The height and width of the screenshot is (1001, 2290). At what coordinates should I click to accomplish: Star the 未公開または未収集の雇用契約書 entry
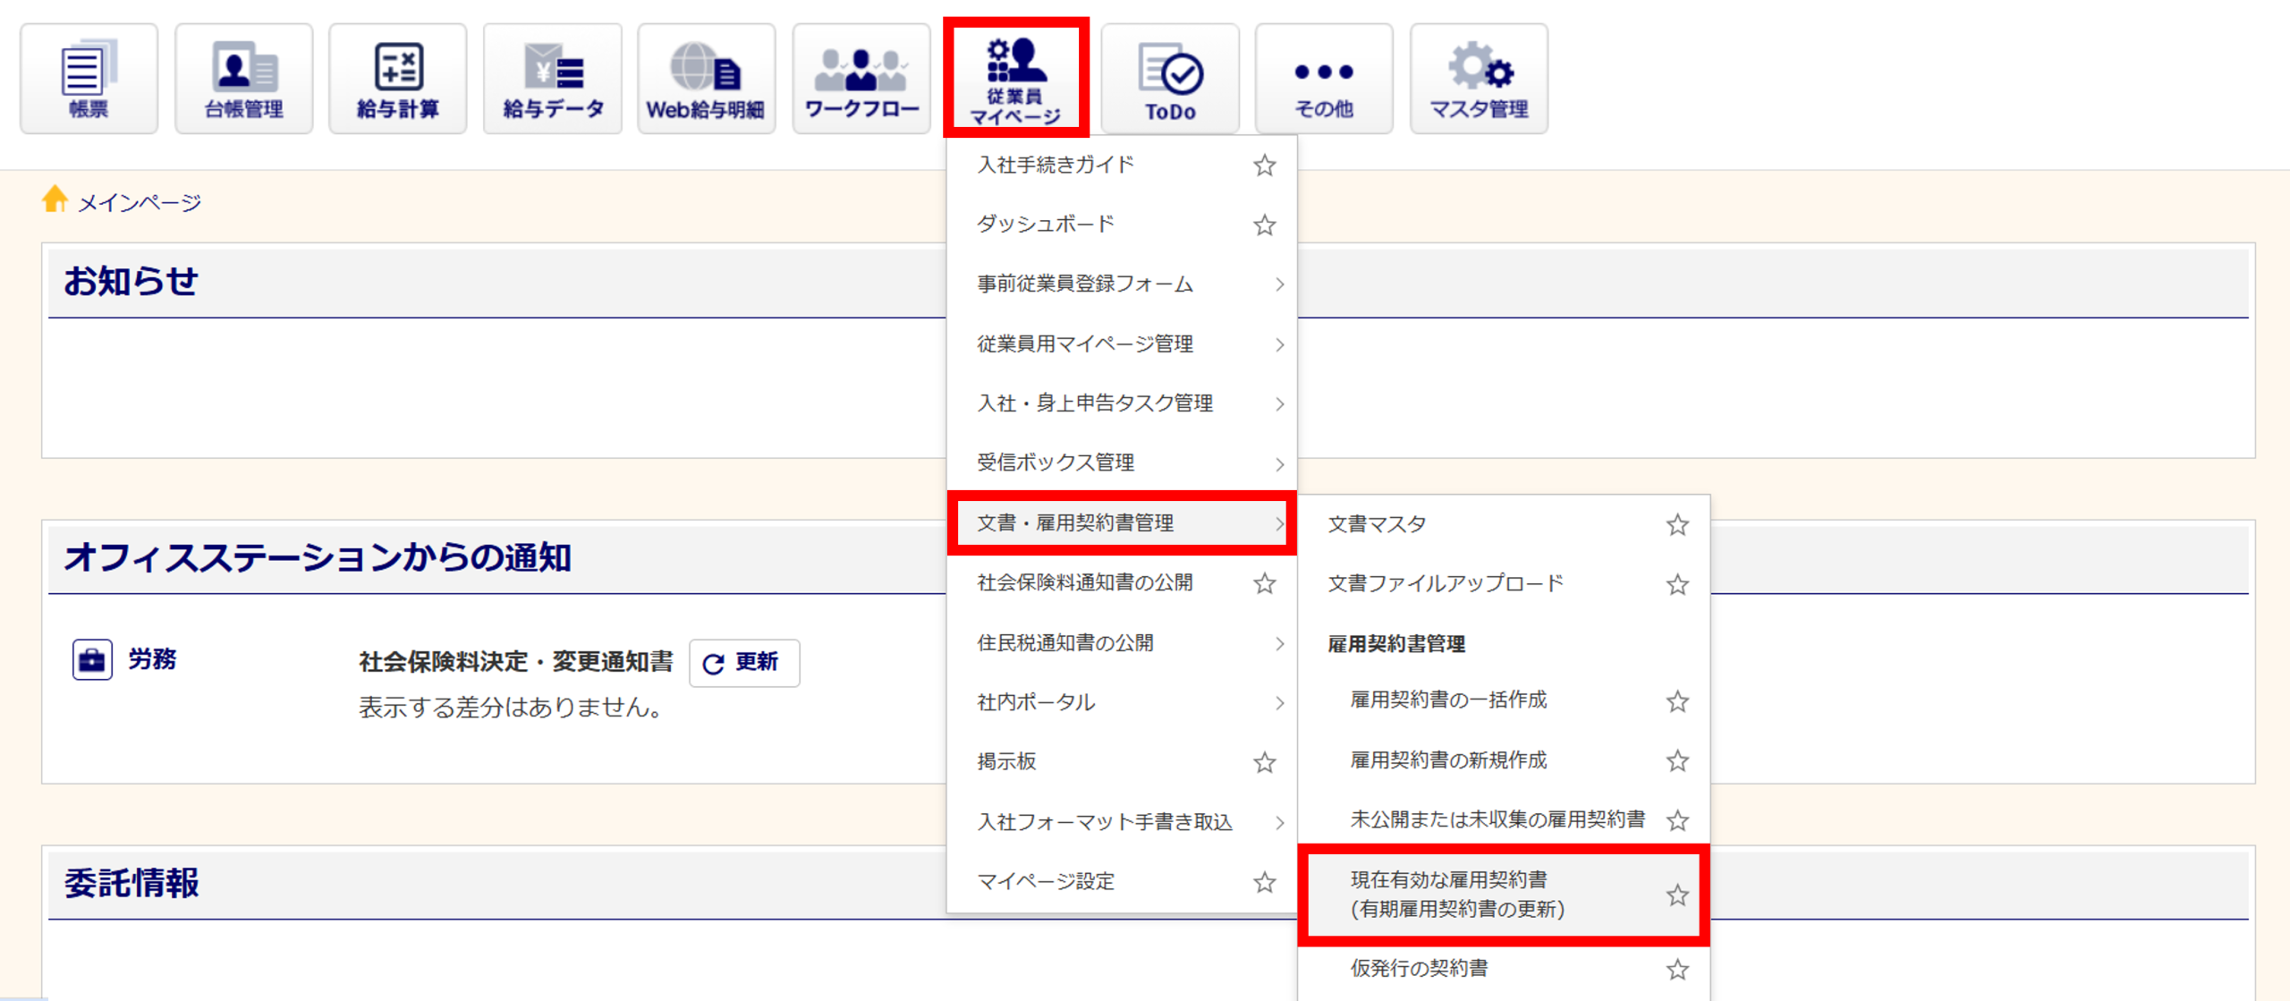click(x=1677, y=819)
